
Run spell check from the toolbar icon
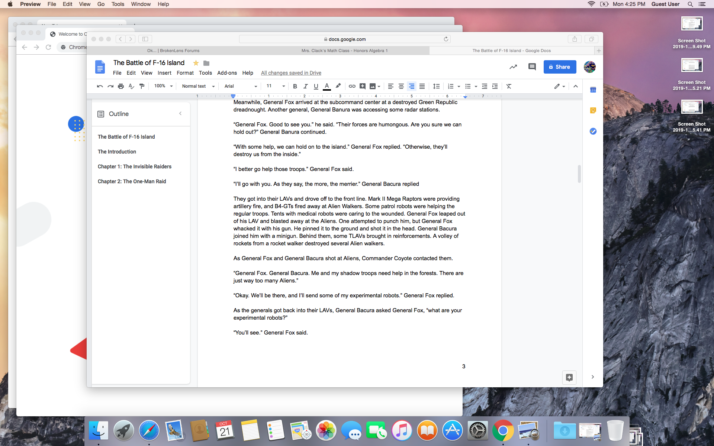click(131, 86)
